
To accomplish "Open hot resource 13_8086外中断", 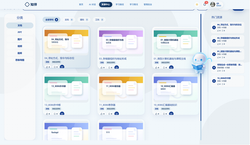I will click(227, 81).
